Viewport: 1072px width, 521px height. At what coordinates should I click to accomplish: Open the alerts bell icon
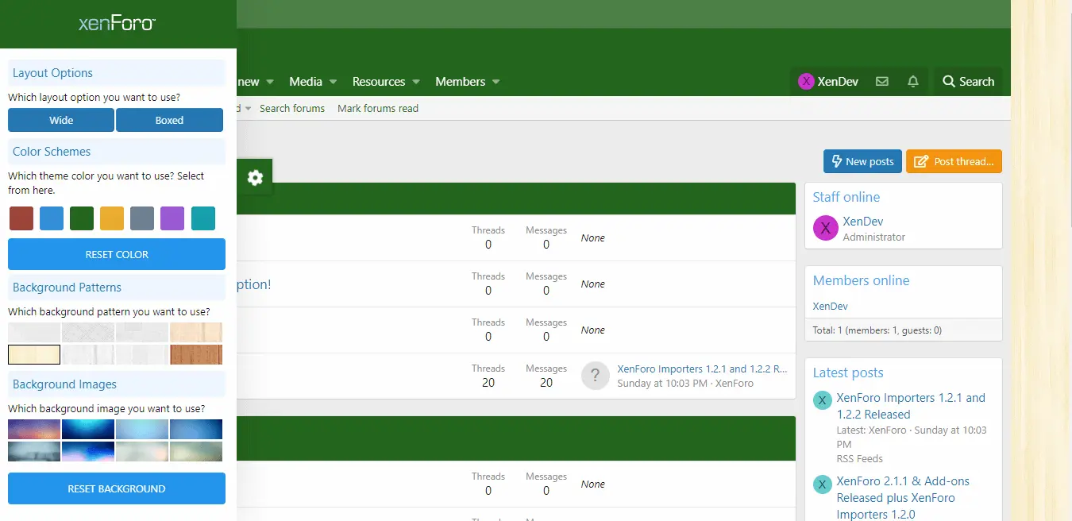[912, 82]
